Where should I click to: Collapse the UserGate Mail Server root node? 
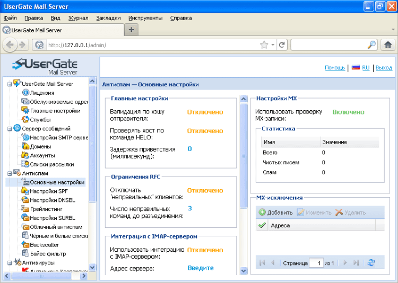(9, 84)
